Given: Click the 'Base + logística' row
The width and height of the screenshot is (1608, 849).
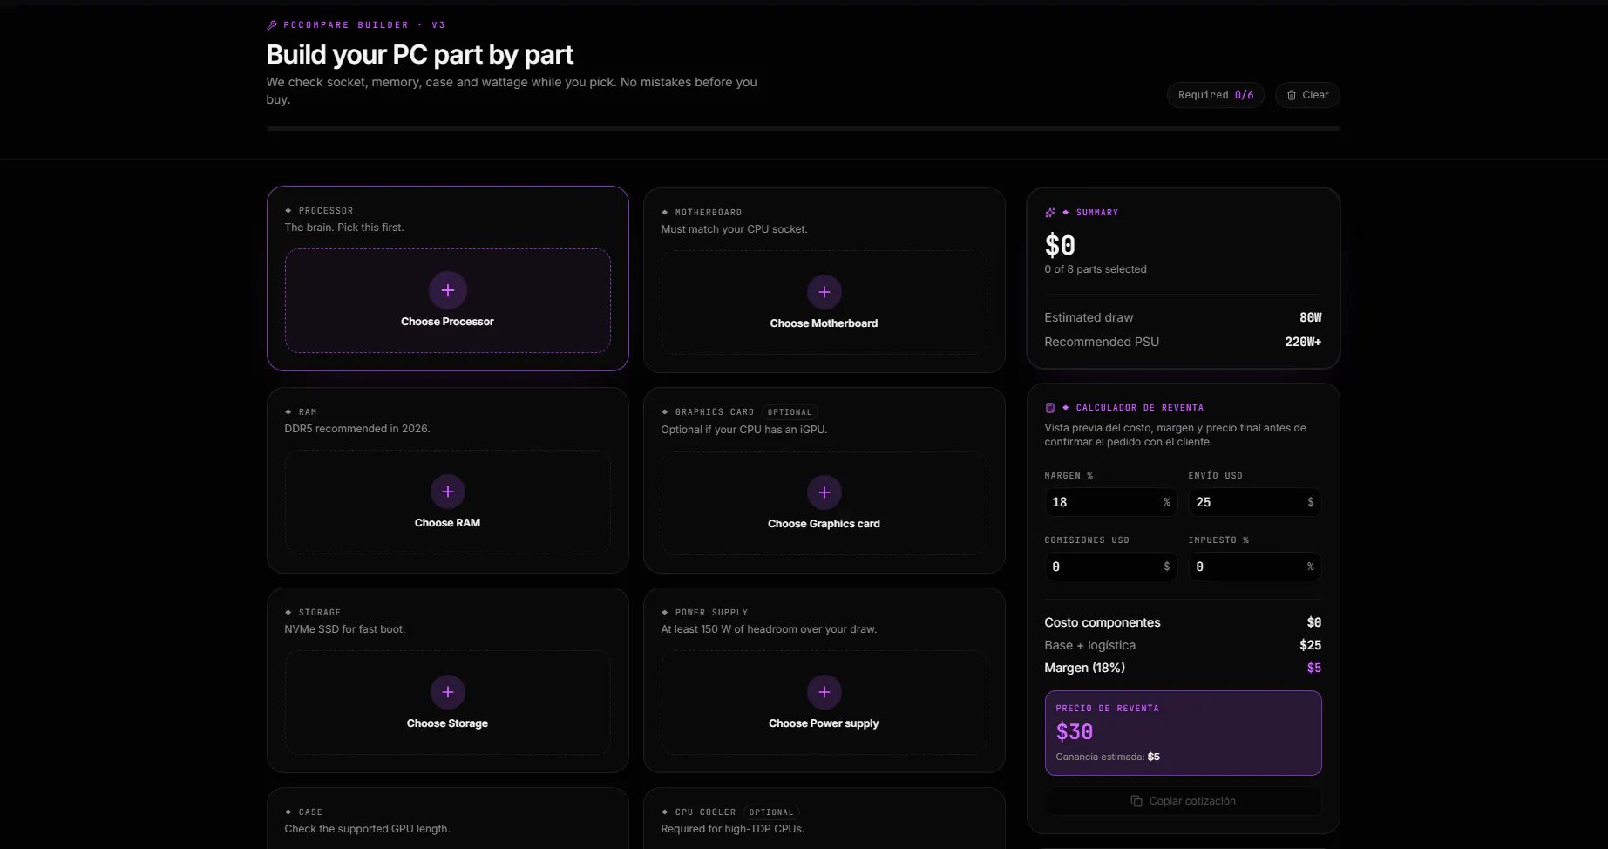Looking at the screenshot, I should (1183, 645).
